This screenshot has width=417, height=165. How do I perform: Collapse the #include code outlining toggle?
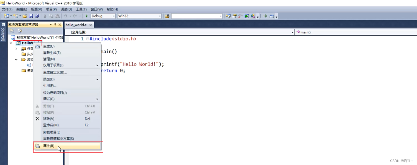click(x=88, y=39)
